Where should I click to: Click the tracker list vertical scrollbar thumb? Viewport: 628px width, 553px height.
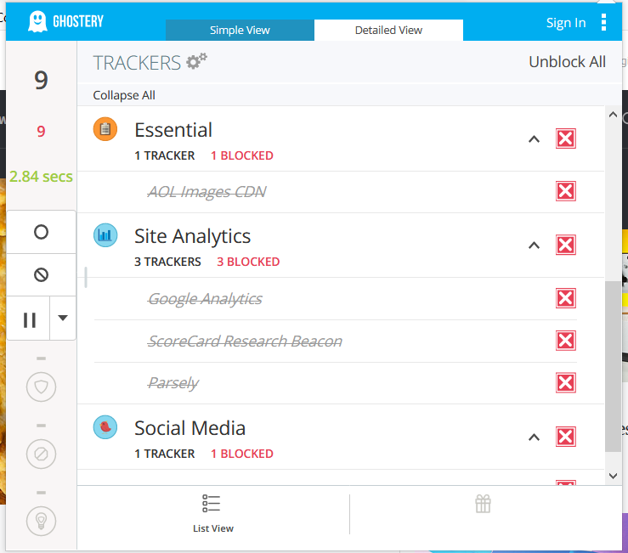(612, 365)
